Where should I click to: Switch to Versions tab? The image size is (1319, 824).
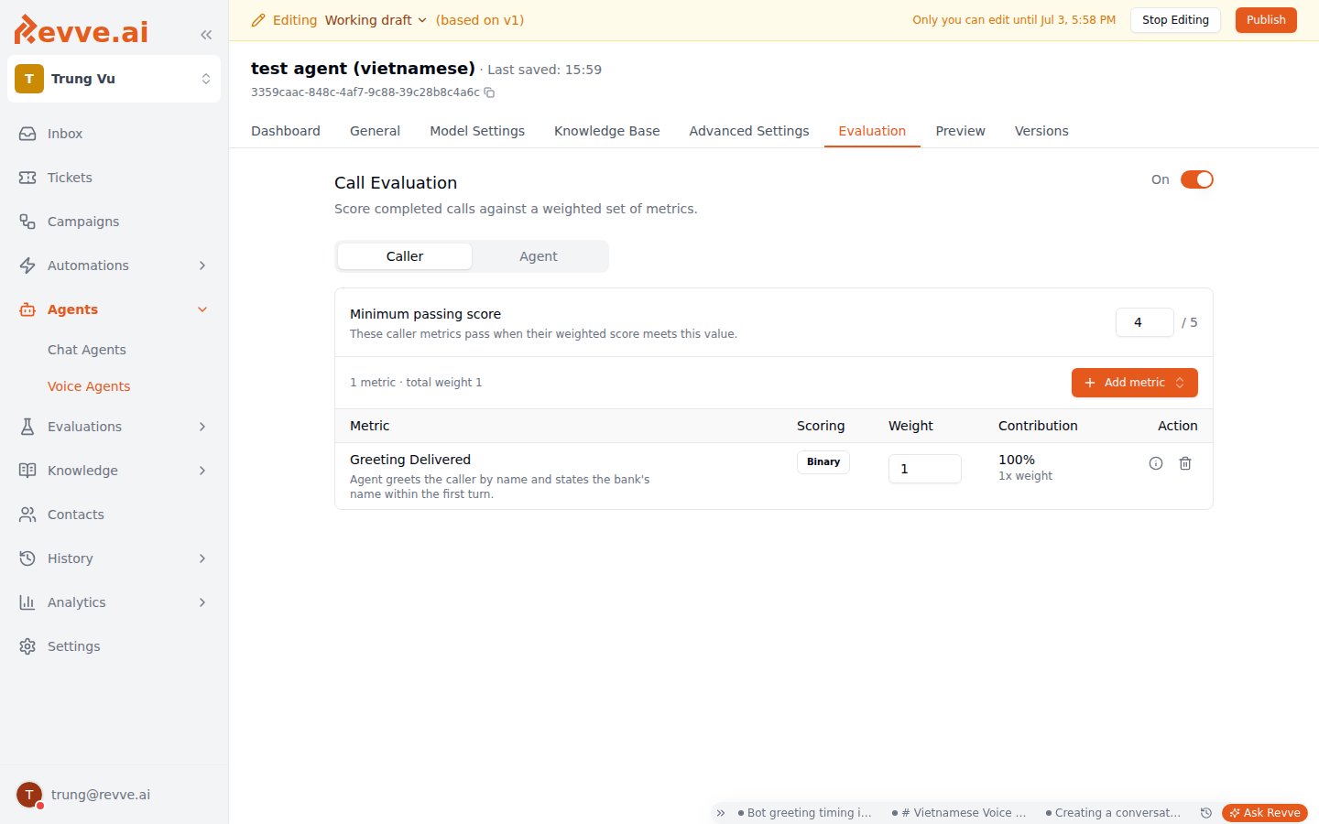[x=1041, y=131]
